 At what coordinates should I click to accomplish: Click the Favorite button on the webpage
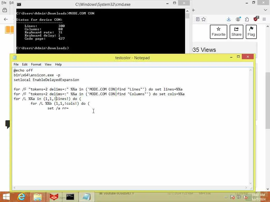tap(219, 32)
